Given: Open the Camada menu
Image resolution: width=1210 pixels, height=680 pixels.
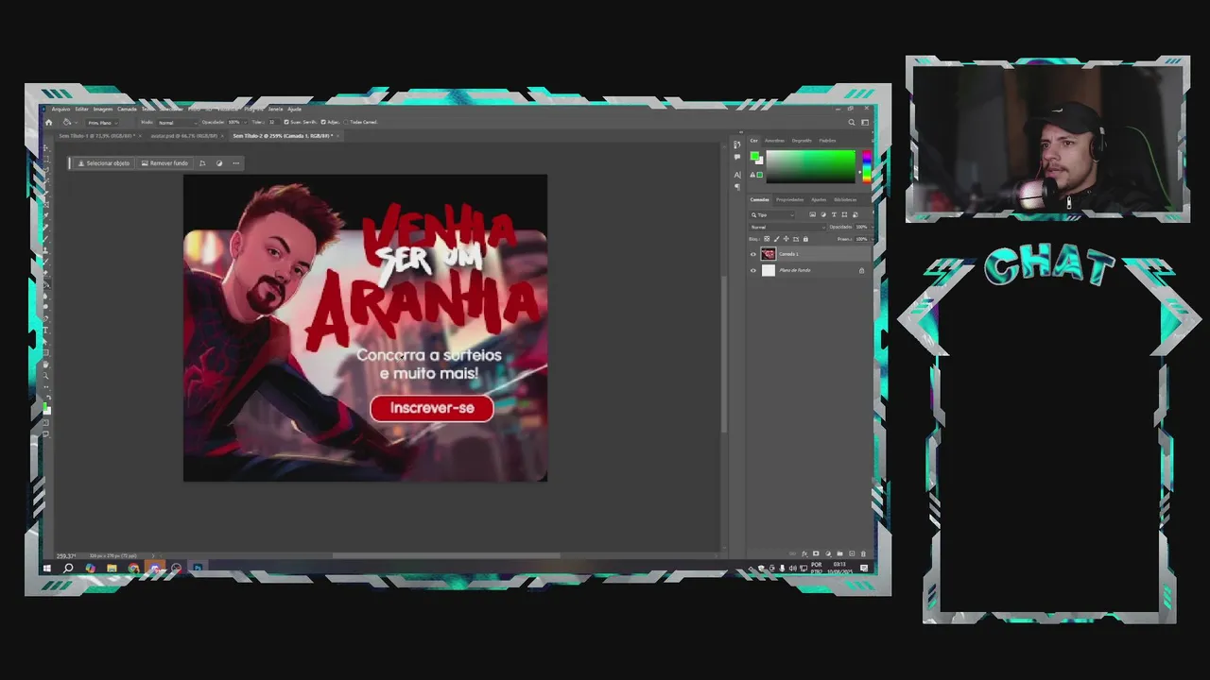Looking at the screenshot, I should point(127,110).
